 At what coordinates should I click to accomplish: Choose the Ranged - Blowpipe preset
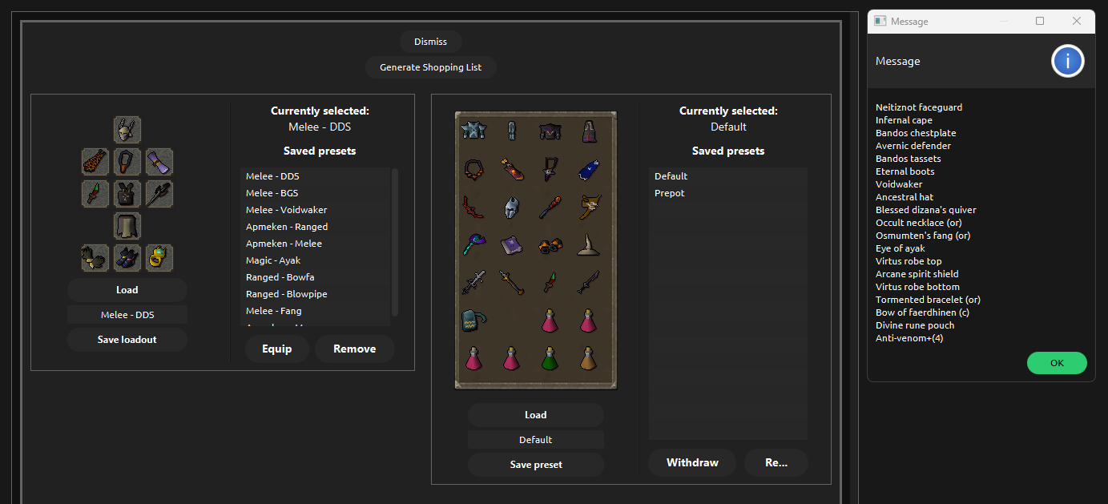click(x=286, y=294)
